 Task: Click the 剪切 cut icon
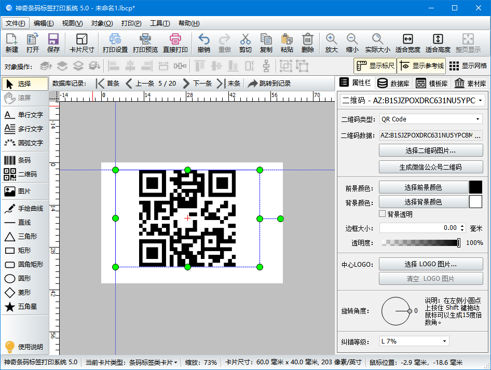click(x=245, y=43)
